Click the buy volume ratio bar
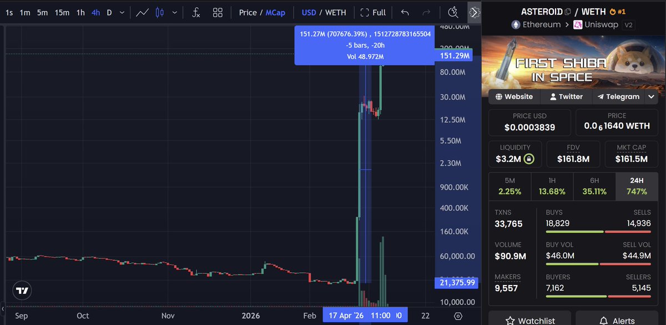The height and width of the screenshot is (325, 666). click(x=598, y=264)
